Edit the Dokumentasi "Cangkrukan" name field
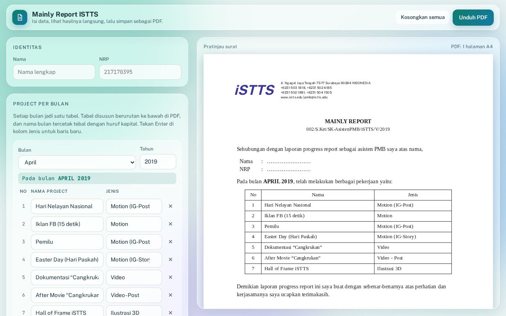Viewport: 506px width, 316px height. pos(67,277)
